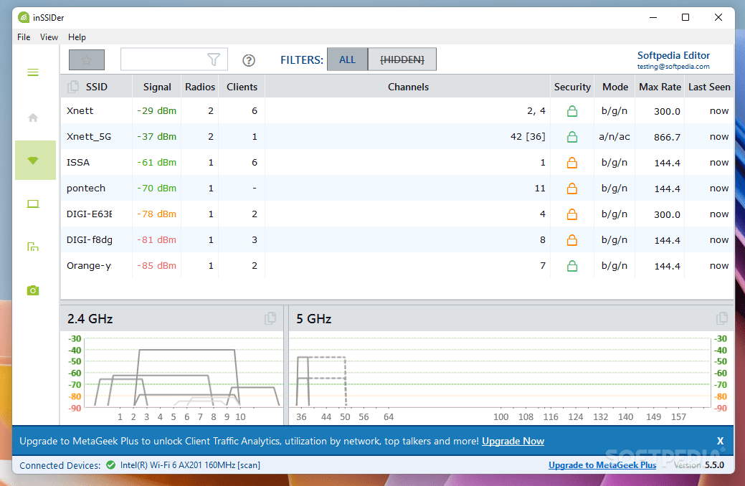This screenshot has height=486, width=745.
Task: Click the 2.4 GHz panel title
Action: point(90,319)
